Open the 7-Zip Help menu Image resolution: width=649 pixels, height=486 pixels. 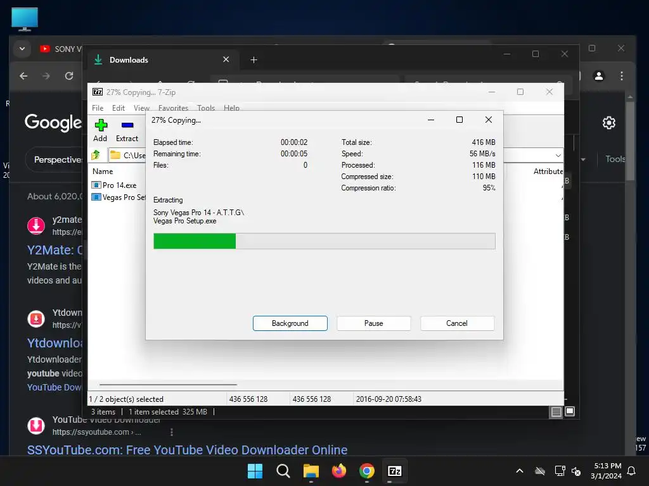point(232,108)
